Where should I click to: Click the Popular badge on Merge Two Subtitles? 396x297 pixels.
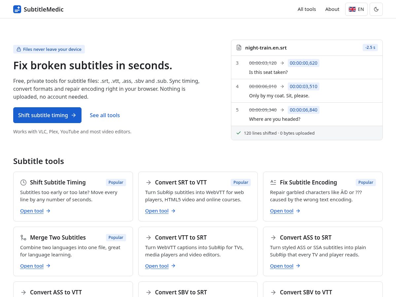116,238
